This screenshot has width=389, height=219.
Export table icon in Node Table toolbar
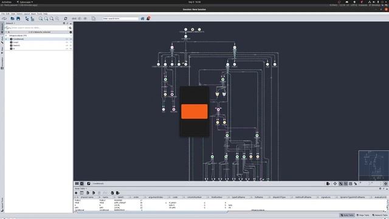pyautogui.click(x=118, y=193)
